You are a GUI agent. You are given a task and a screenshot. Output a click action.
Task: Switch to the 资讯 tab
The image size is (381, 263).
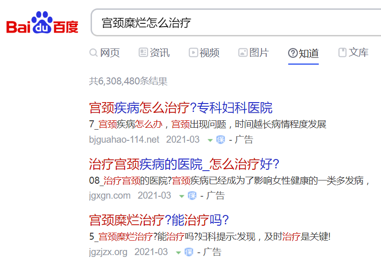coord(154,53)
